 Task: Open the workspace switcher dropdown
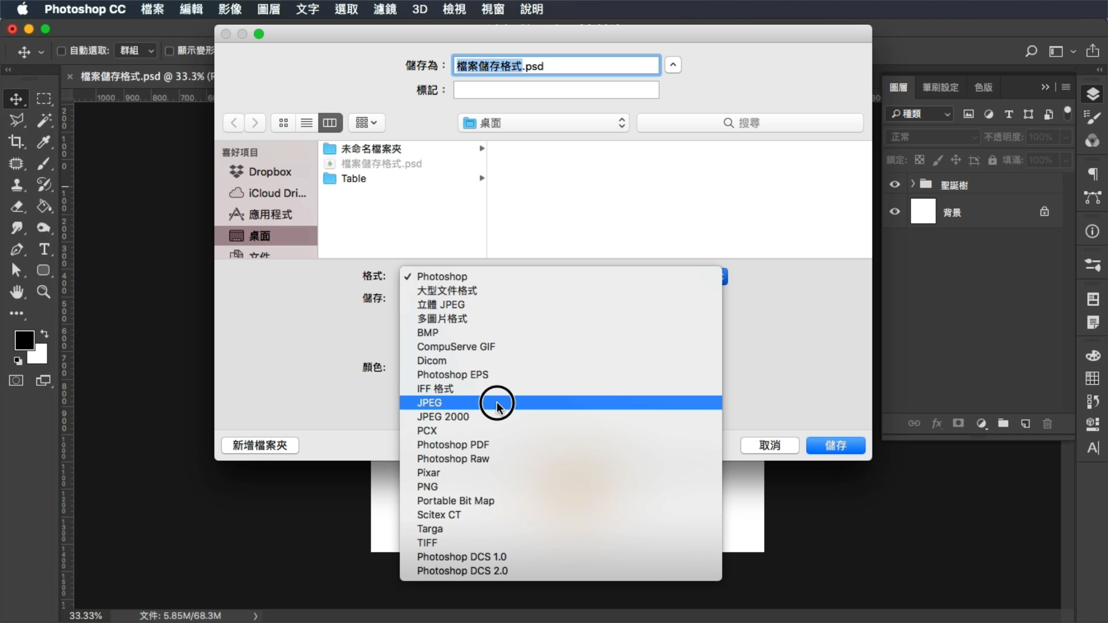(x=1061, y=51)
